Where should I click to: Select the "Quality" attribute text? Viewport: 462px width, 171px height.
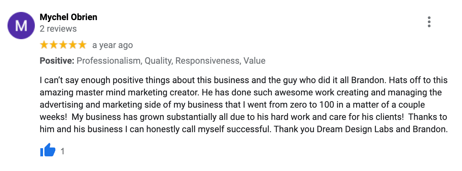[158, 61]
